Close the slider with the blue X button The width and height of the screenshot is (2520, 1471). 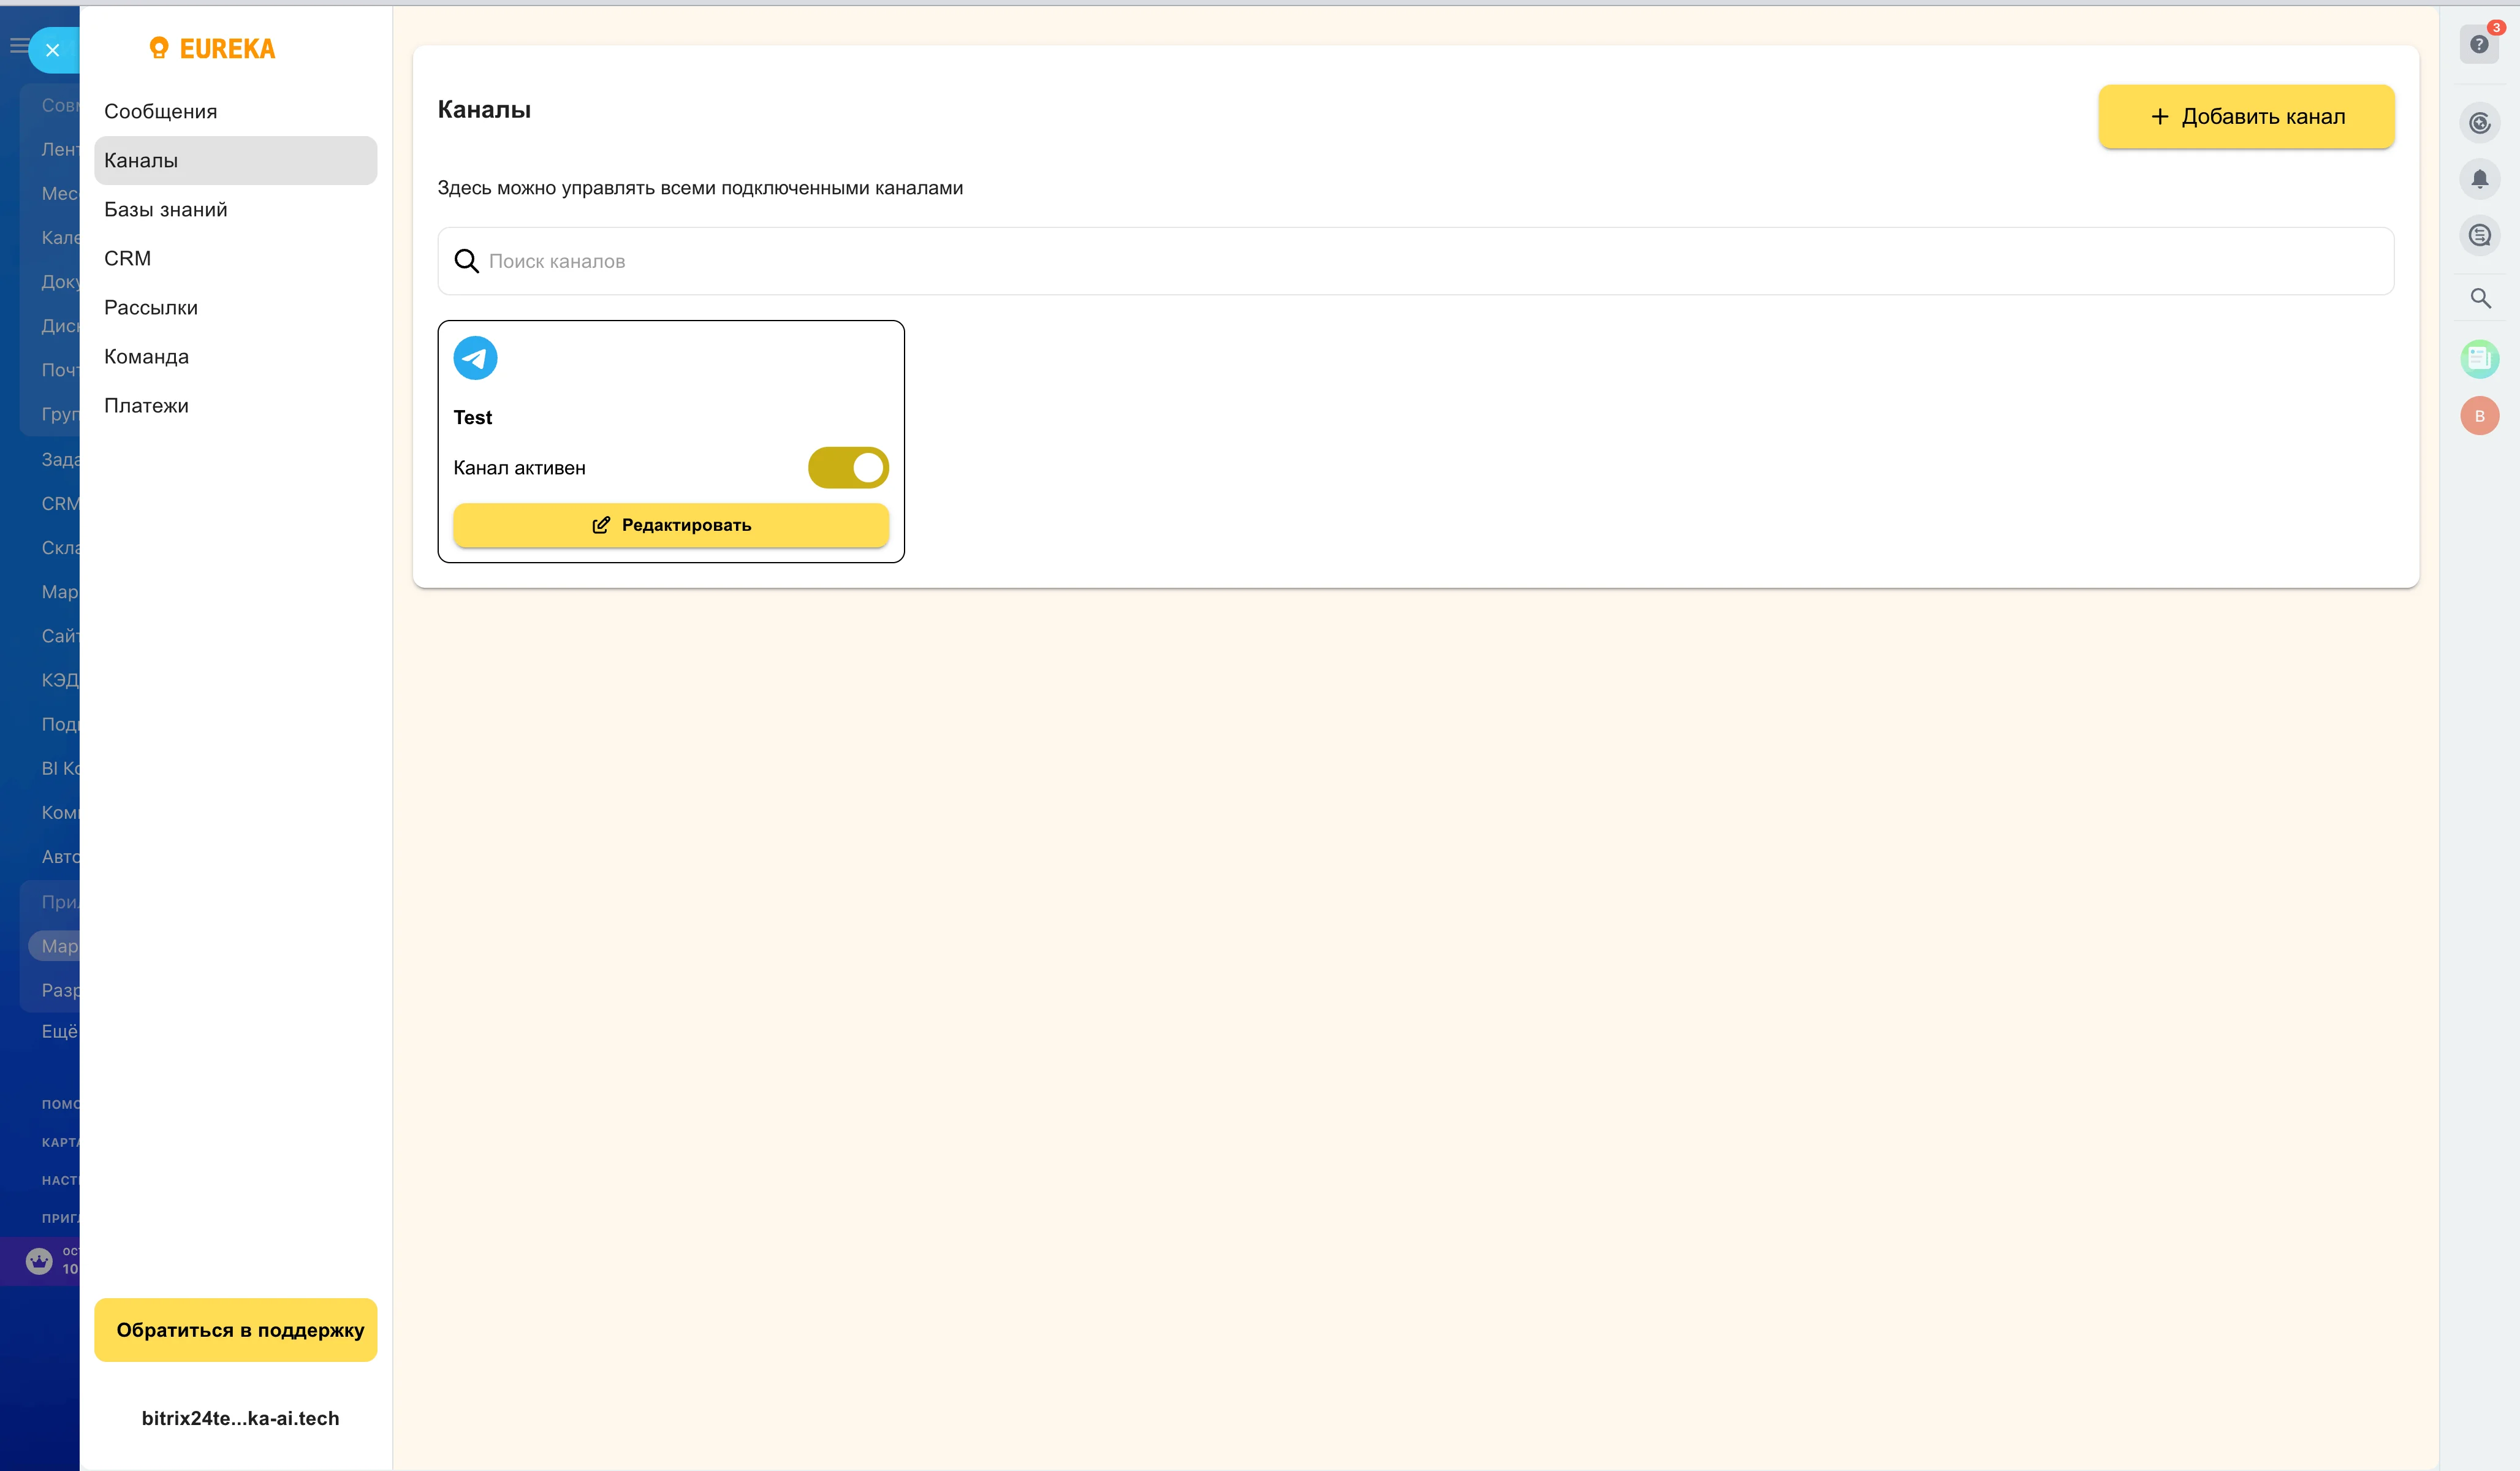click(x=53, y=50)
